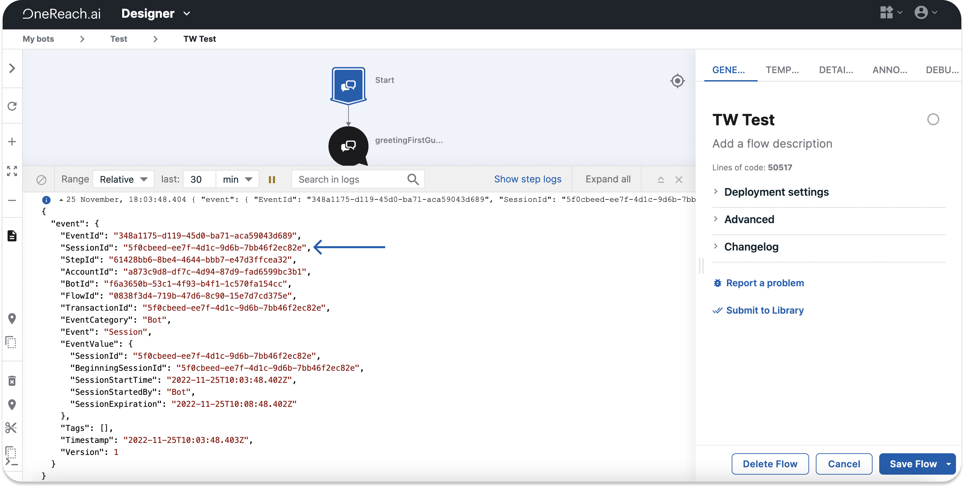Click the center canvas target icon

[677, 81]
